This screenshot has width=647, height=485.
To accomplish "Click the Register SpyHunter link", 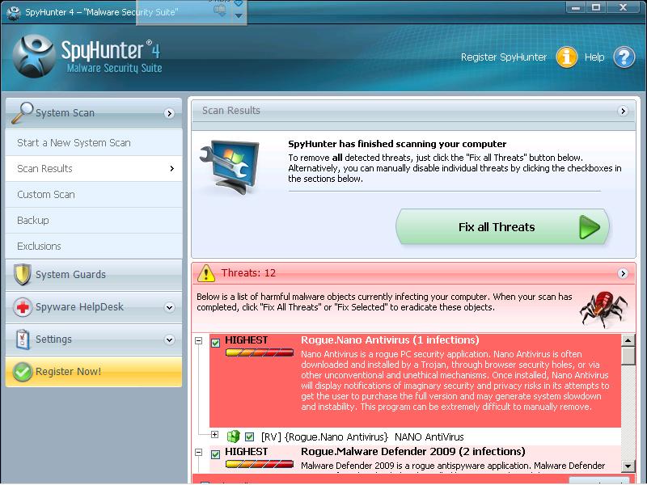I will point(503,57).
